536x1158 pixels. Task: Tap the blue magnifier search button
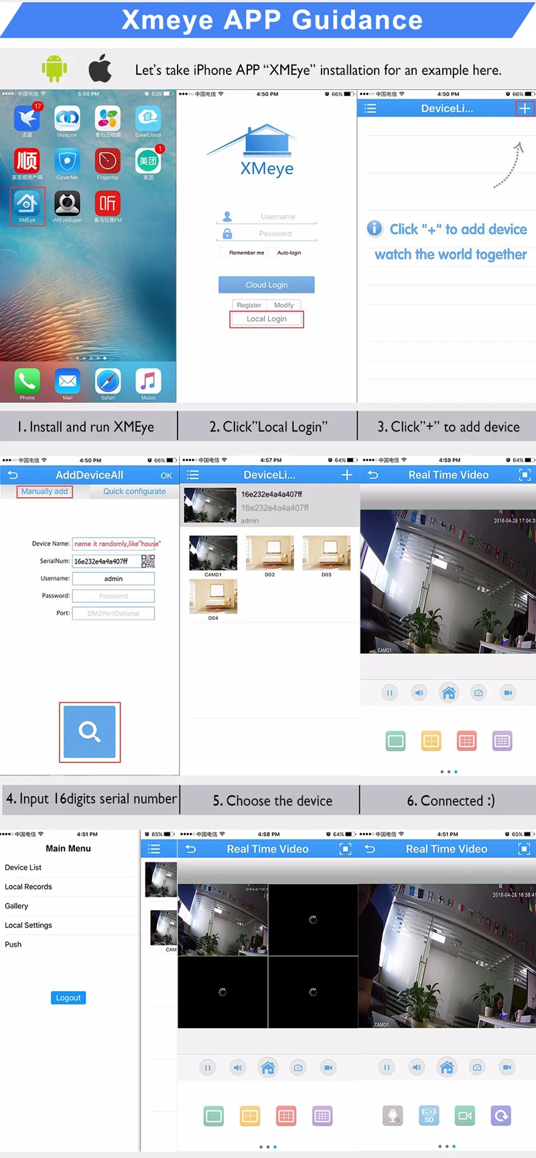[90, 732]
